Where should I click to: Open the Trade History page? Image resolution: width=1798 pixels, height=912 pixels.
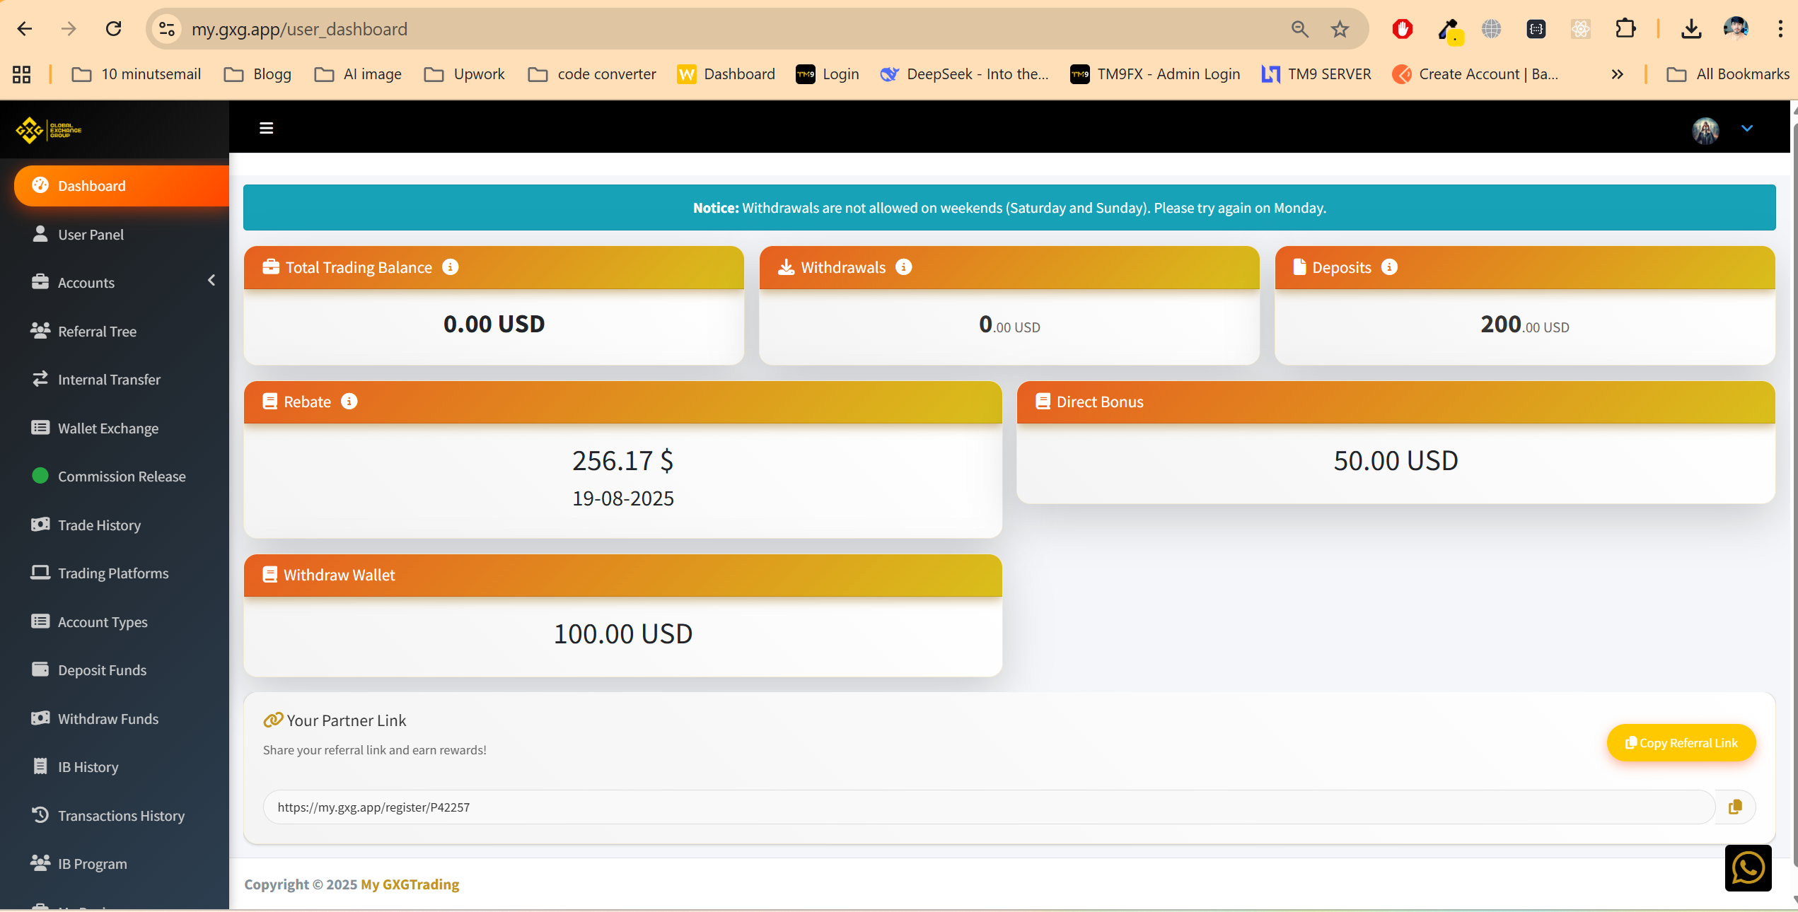click(x=99, y=525)
